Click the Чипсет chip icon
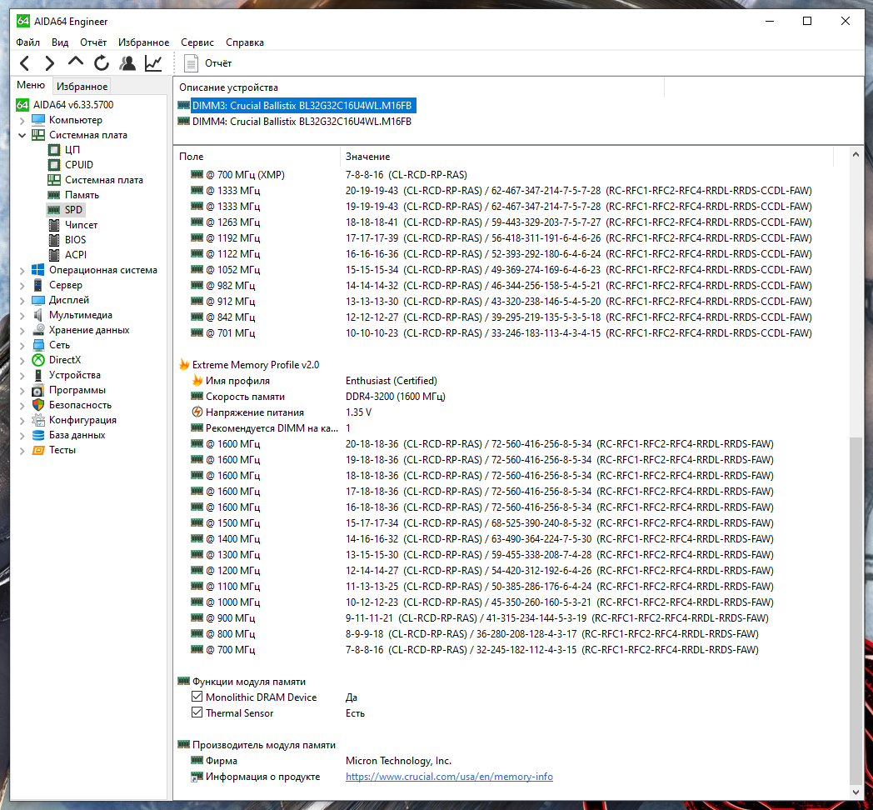 coord(54,225)
